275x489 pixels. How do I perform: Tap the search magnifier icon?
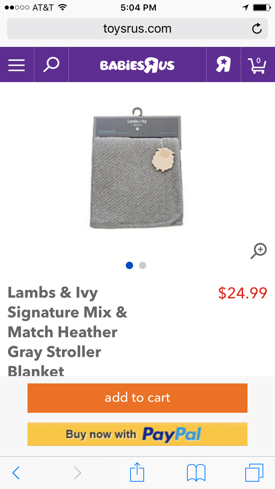[51, 65]
